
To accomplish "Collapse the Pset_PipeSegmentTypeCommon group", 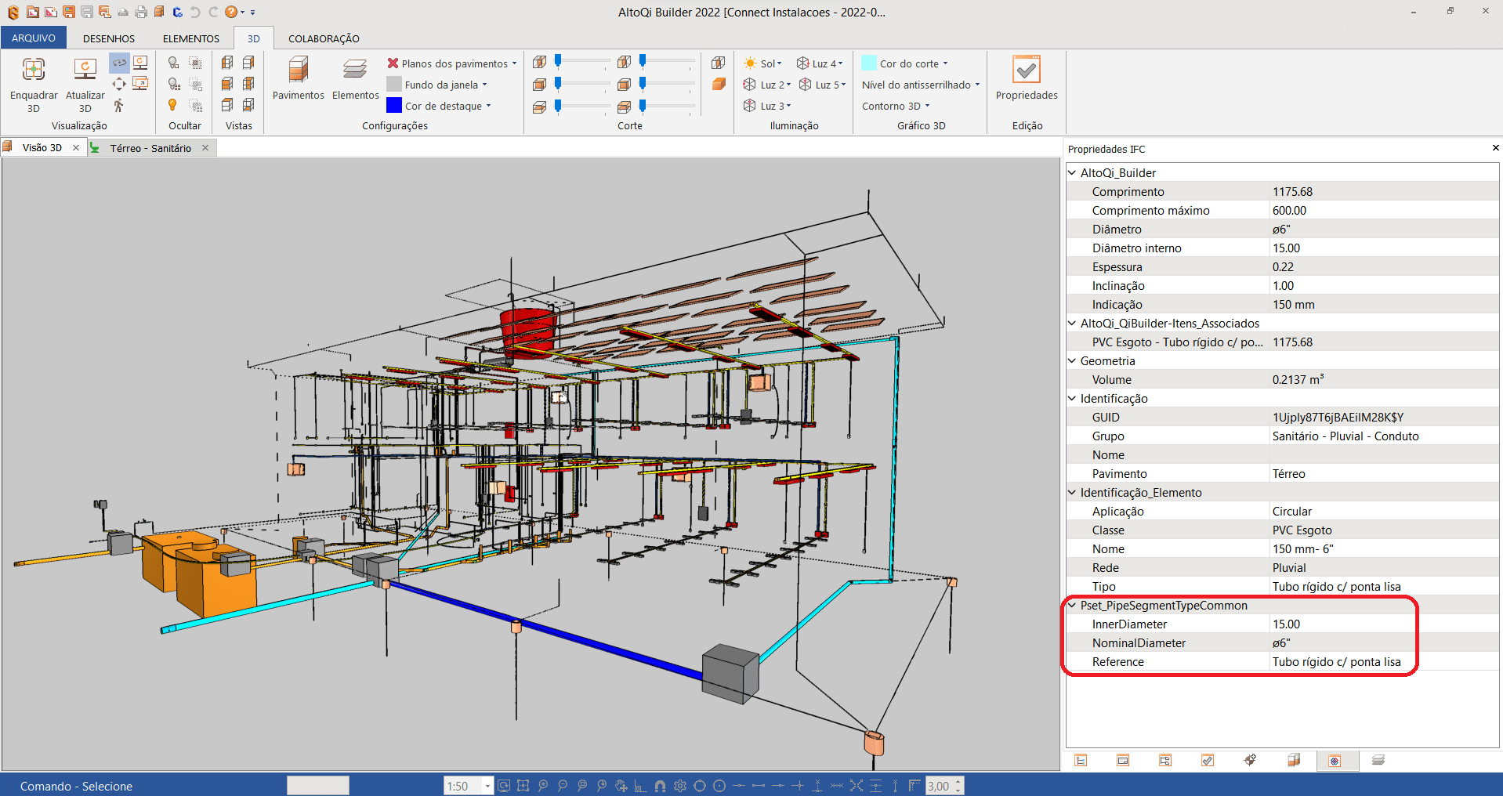I will [1072, 606].
